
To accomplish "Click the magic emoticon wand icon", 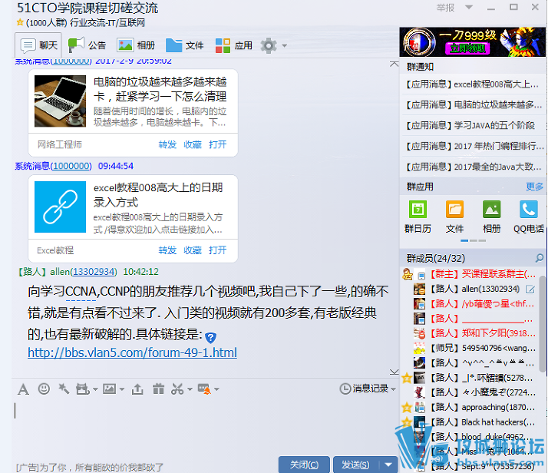I will 64,389.
